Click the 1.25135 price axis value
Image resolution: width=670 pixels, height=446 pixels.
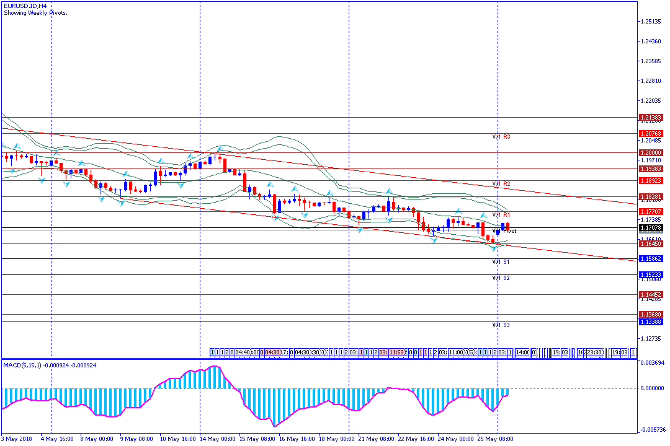click(651, 21)
